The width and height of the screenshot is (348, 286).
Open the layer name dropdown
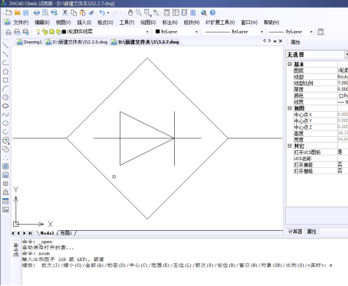click(147, 32)
